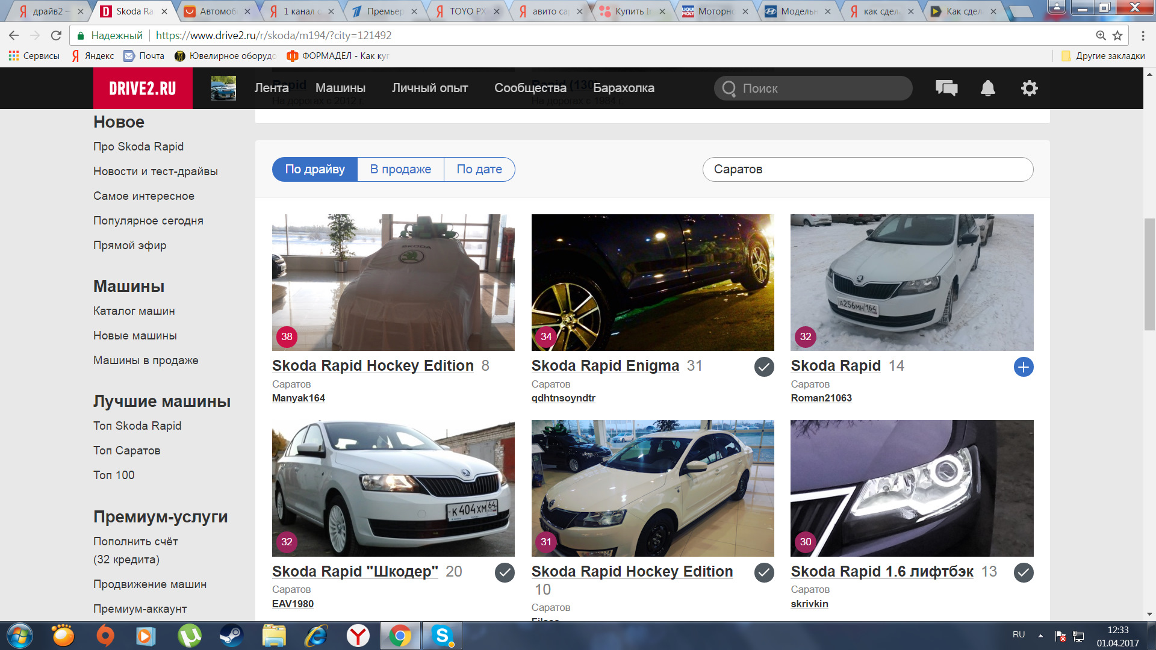Open uTorrent from taskbar
This screenshot has height=650, width=1156.
(189, 636)
